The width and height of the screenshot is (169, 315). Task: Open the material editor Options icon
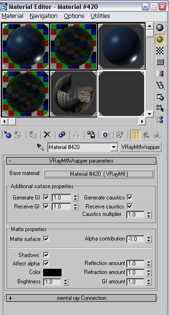click(x=160, y=97)
